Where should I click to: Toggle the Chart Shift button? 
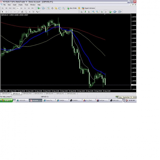click(106, 12)
